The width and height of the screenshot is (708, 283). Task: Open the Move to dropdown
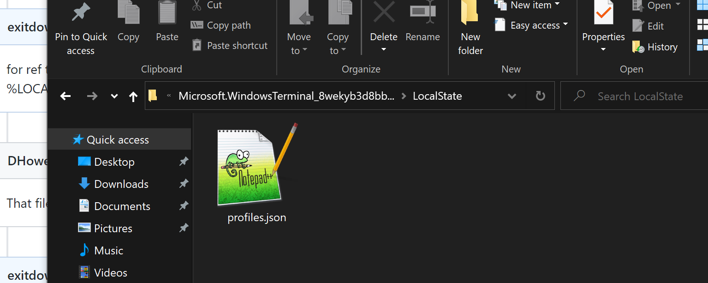299,29
